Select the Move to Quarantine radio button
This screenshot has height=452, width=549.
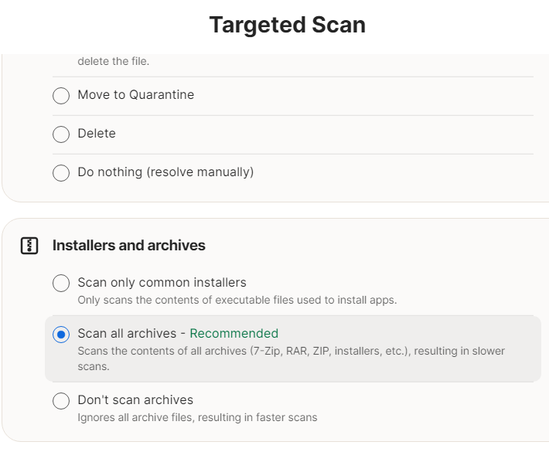(61, 96)
